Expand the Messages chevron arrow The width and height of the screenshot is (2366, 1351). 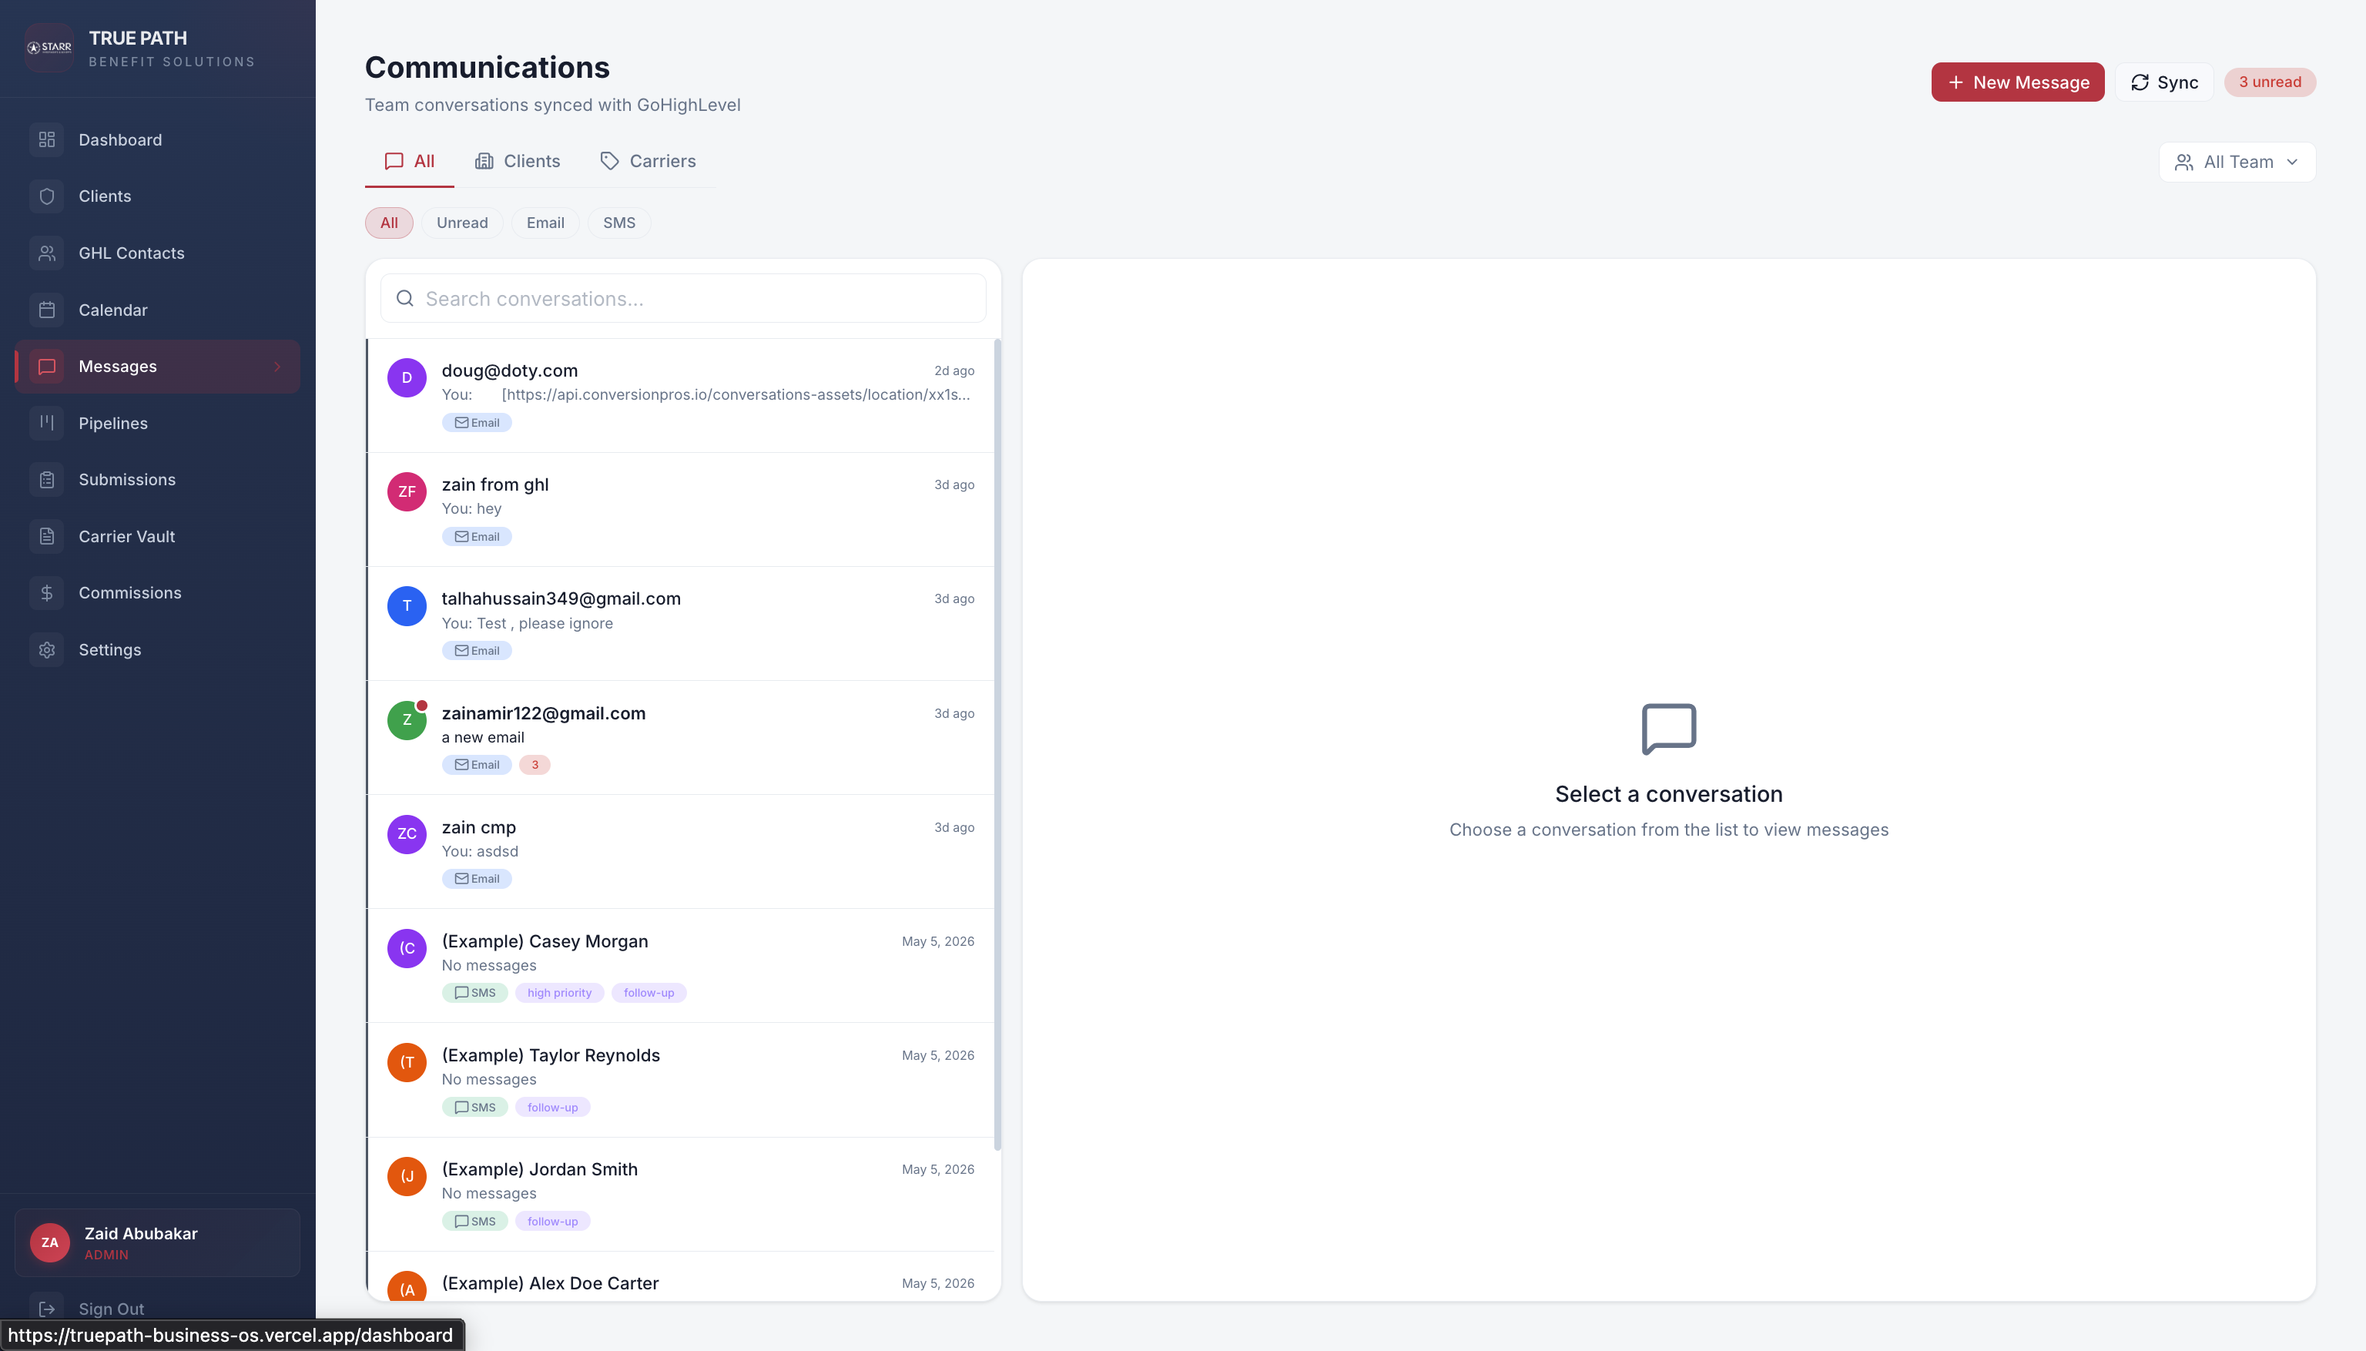(x=276, y=367)
